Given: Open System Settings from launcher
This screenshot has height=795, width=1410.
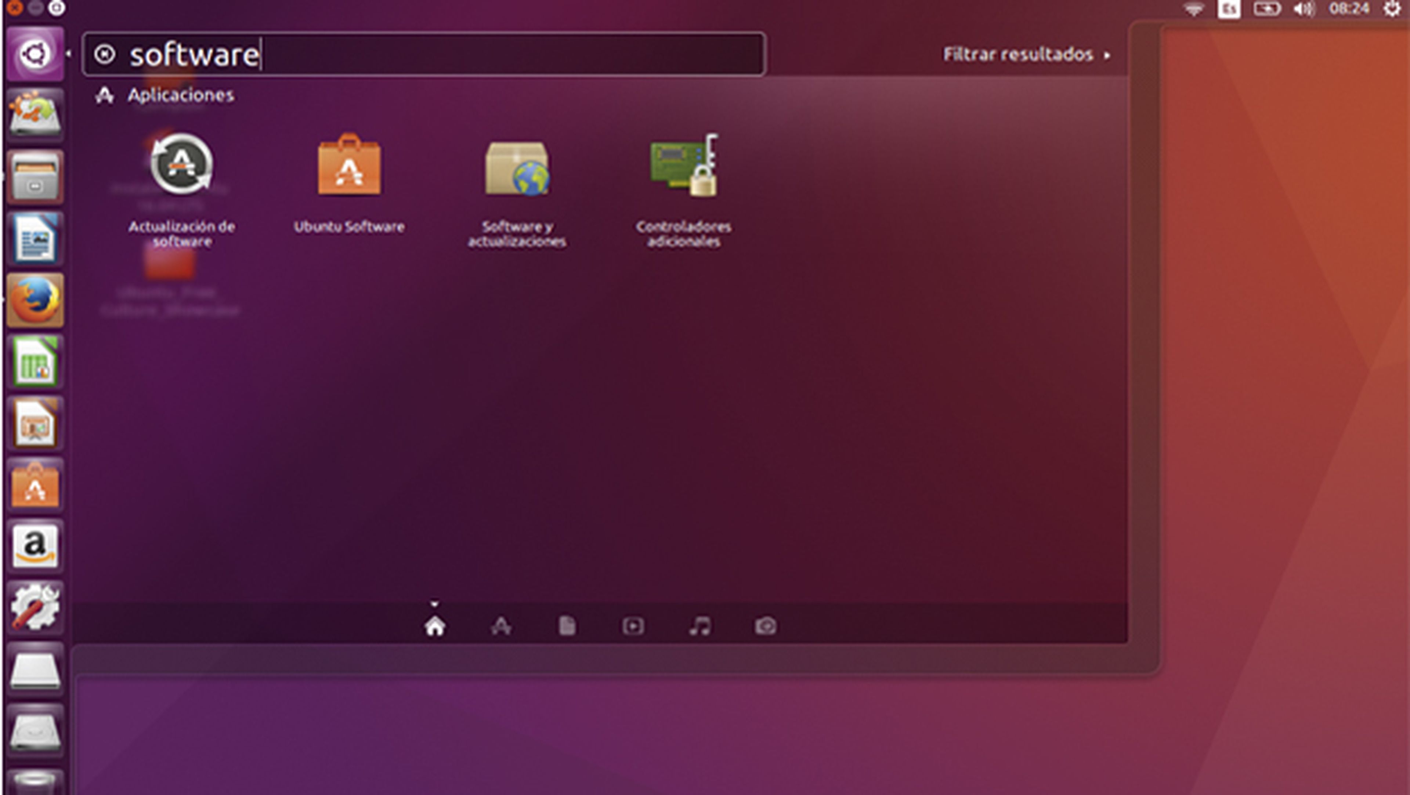Looking at the screenshot, I should [35, 608].
